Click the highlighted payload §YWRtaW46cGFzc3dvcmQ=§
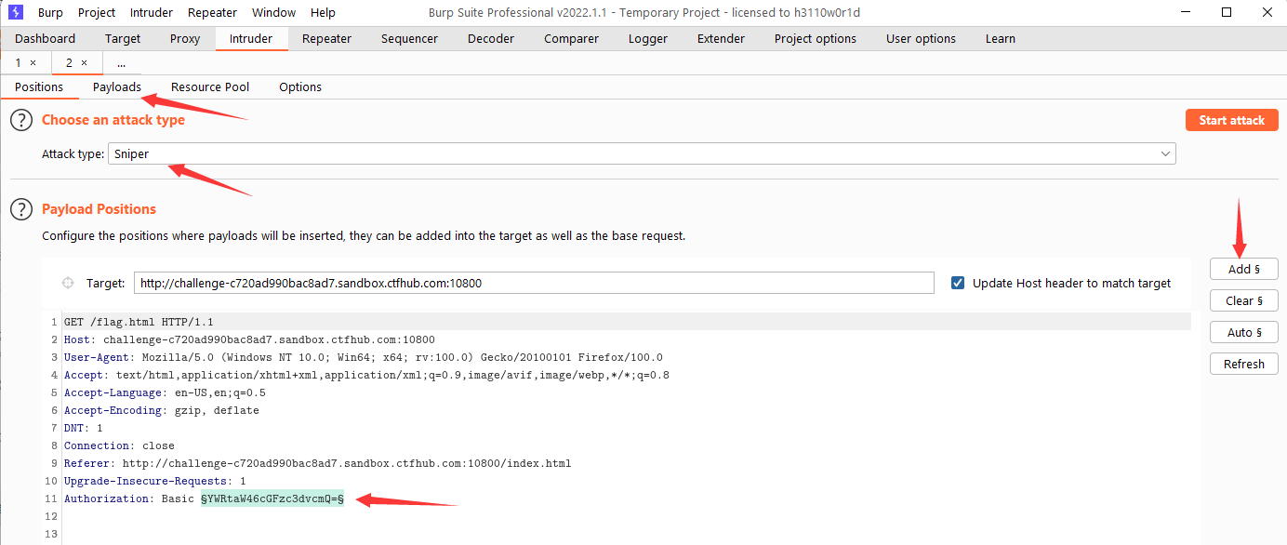This screenshot has width=1287, height=545. 272,498
